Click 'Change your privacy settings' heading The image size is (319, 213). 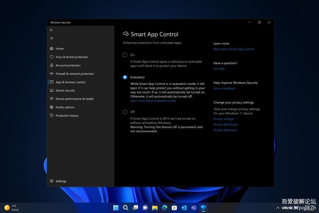pyautogui.click(x=234, y=102)
